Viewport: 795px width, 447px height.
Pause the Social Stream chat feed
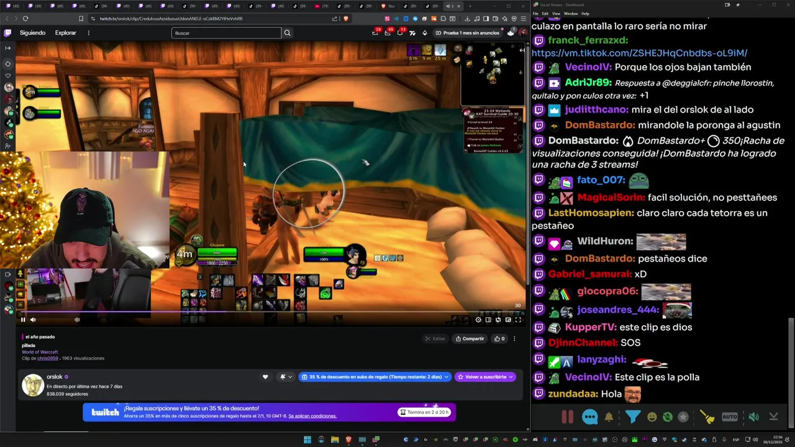point(567,417)
